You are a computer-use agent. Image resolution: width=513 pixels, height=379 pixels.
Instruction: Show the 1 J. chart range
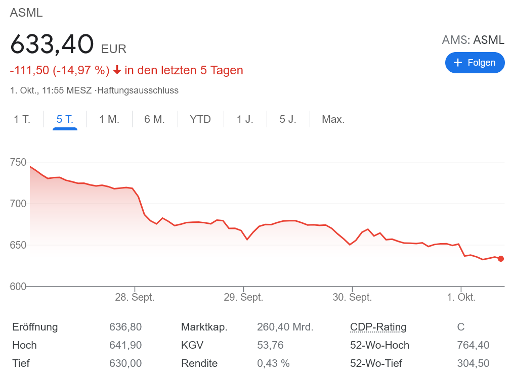tap(245, 120)
